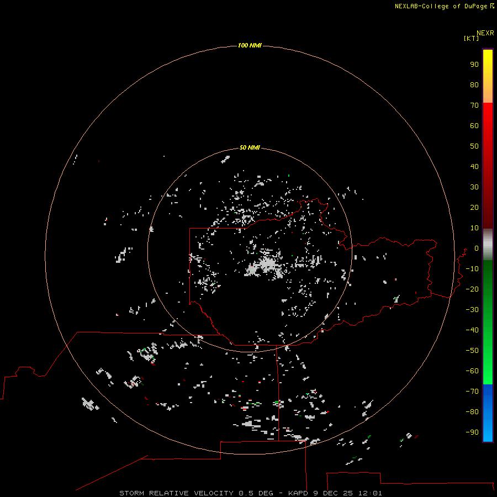The image size is (497, 497).
Task: Click the positive 20 value on velocity scale
Action: click(474, 207)
